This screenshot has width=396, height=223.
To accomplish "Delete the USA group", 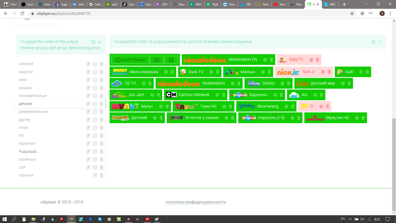I will click(x=102, y=168).
